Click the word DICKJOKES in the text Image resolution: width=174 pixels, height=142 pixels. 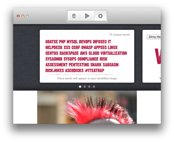[x=55, y=71]
